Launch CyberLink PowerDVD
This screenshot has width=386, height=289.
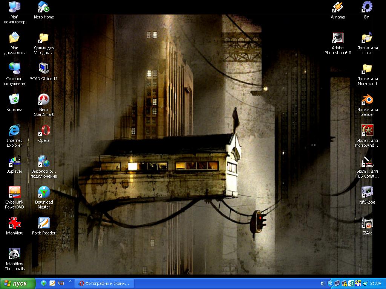[14, 198]
